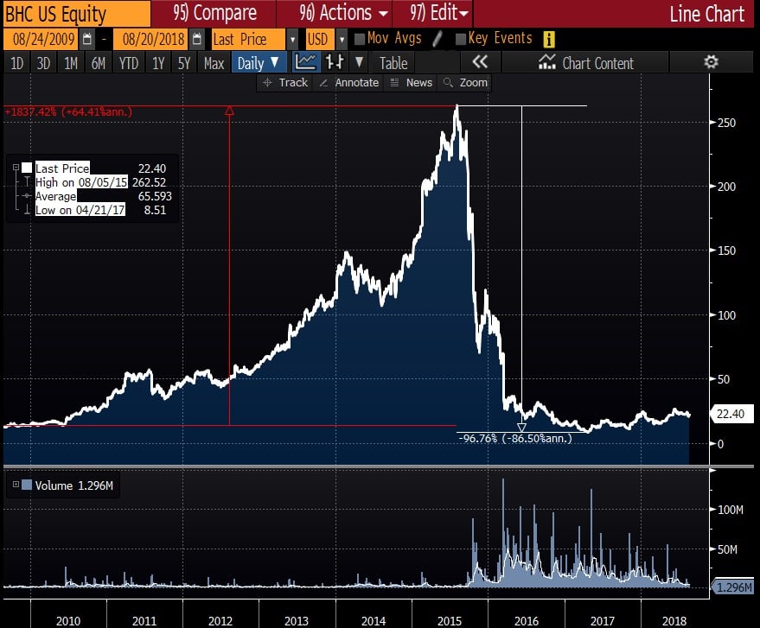Click the pencil edit icon beside Mov Avgs
The height and width of the screenshot is (628, 760).
(437, 39)
